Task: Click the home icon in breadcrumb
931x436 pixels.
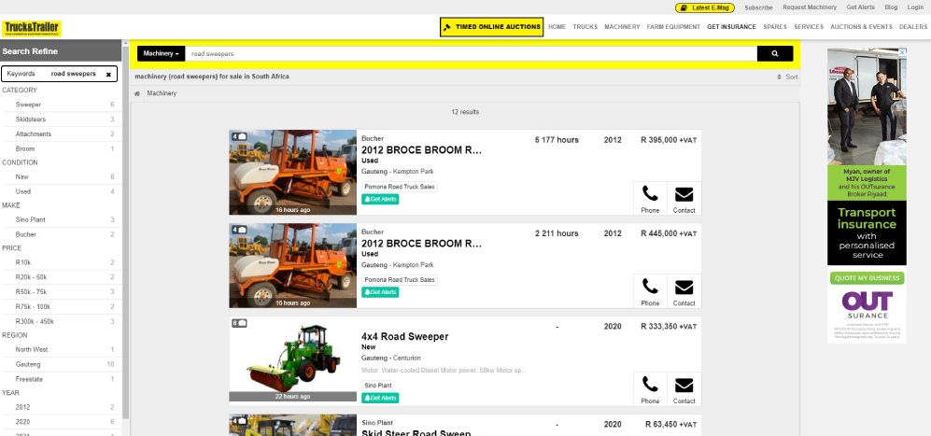Action: tap(137, 93)
